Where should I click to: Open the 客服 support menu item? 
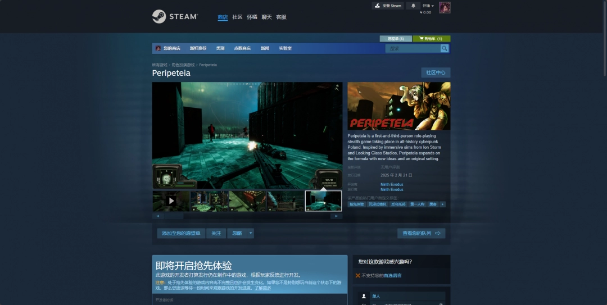pos(281,17)
